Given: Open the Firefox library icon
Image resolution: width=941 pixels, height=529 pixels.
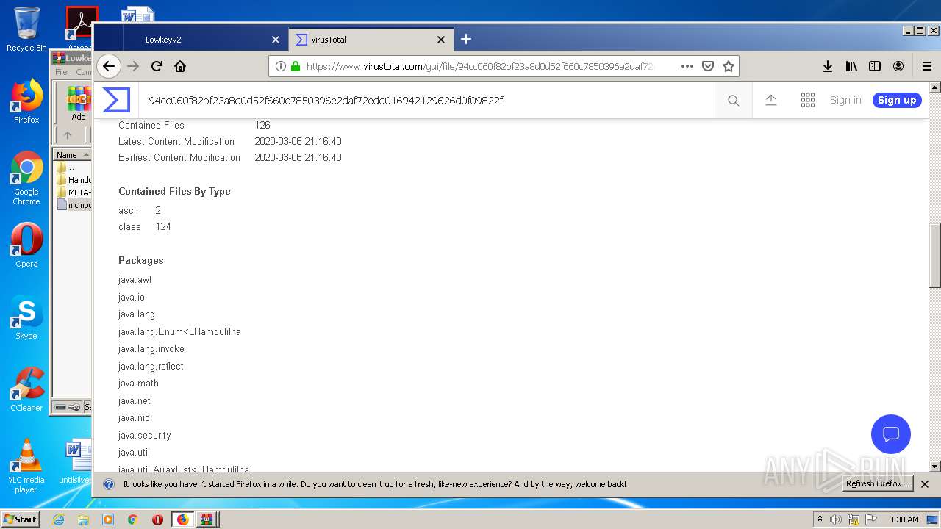Looking at the screenshot, I should [x=851, y=66].
